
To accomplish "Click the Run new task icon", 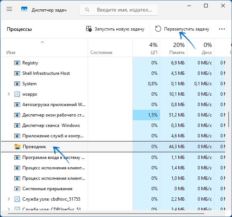I will pos(89,29).
